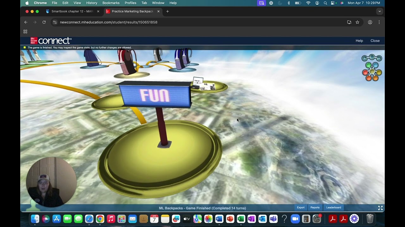The height and width of the screenshot is (227, 405).
Task: Click the Connect Help link
Action: 359,41
